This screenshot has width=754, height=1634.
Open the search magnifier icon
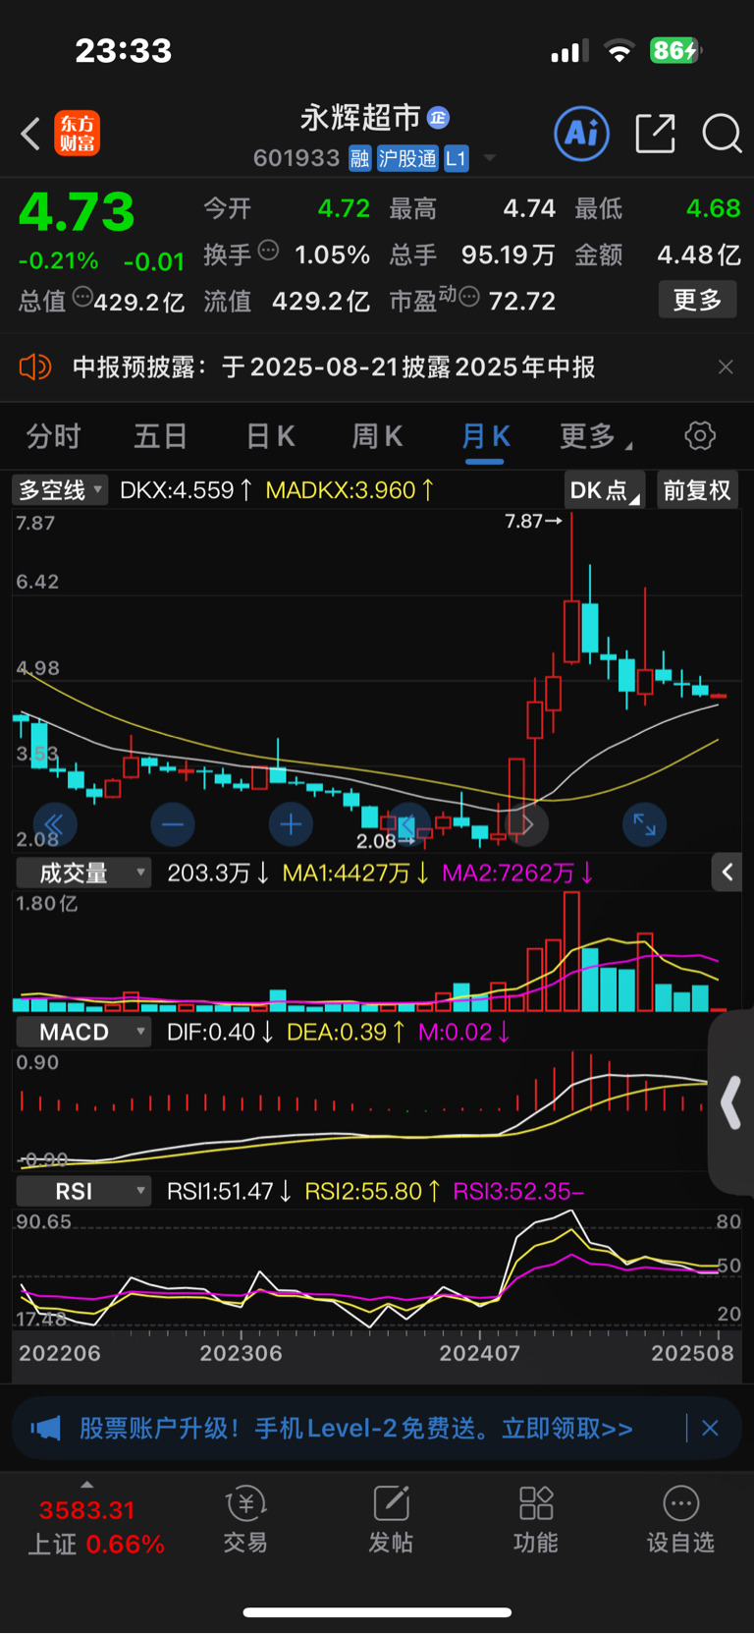pos(722,133)
